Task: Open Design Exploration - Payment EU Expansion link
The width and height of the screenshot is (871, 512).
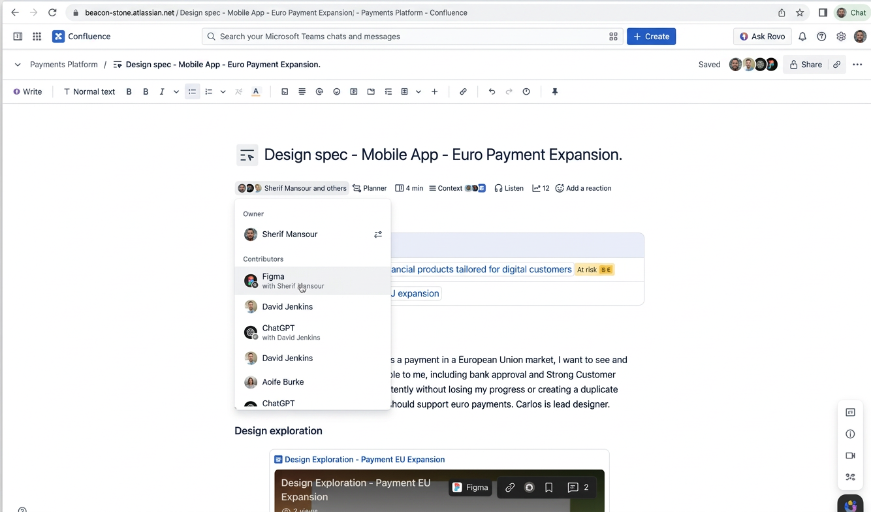Action: (364, 460)
